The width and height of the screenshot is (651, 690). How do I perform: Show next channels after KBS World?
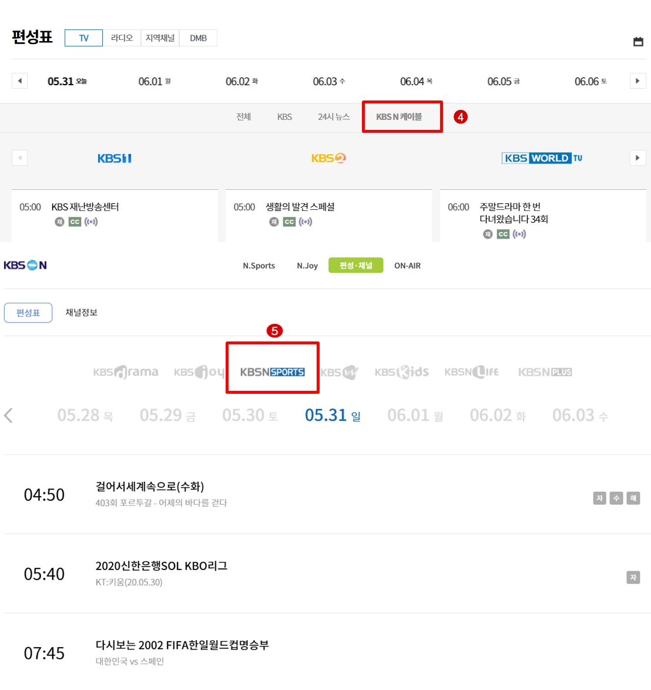638,158
